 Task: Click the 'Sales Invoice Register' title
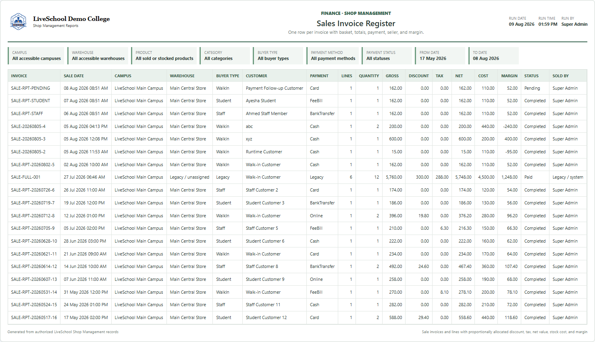pos(356,23)
